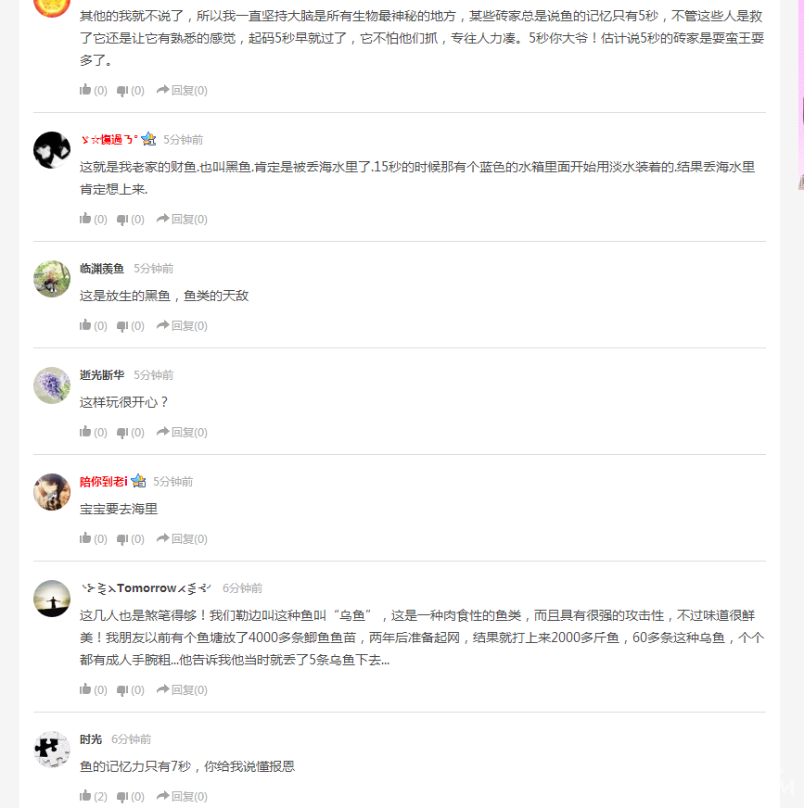Like the comment by 临渊羡鱼
Screen dimensions: 804x808
point(94,325)
